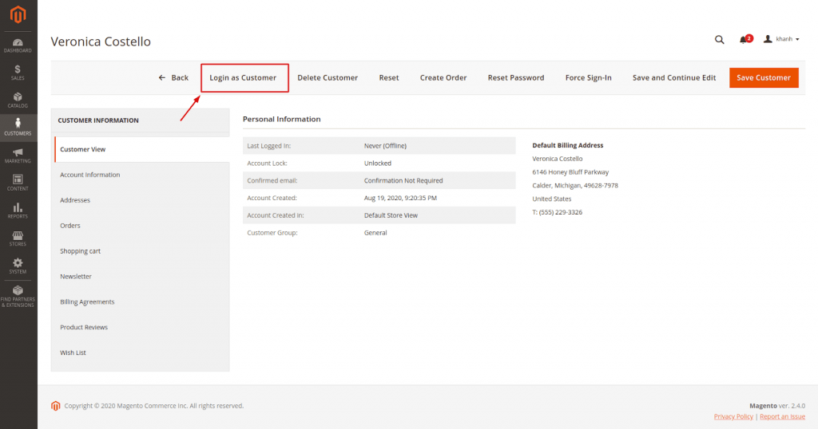Click the 'Default Store View' value
The width and height of the screenshot is (818, 429).
click(391, 215)
